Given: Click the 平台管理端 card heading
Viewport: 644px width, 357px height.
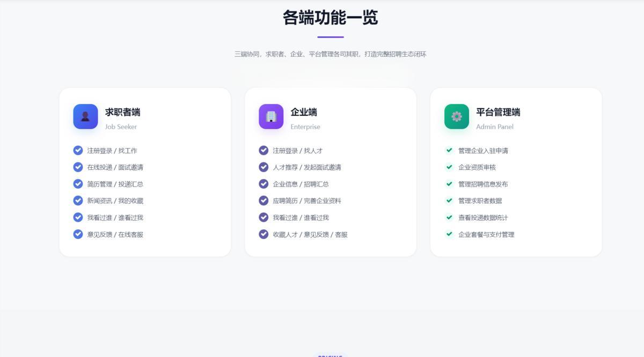Looking at the screenshot, I should click(497, 112).
